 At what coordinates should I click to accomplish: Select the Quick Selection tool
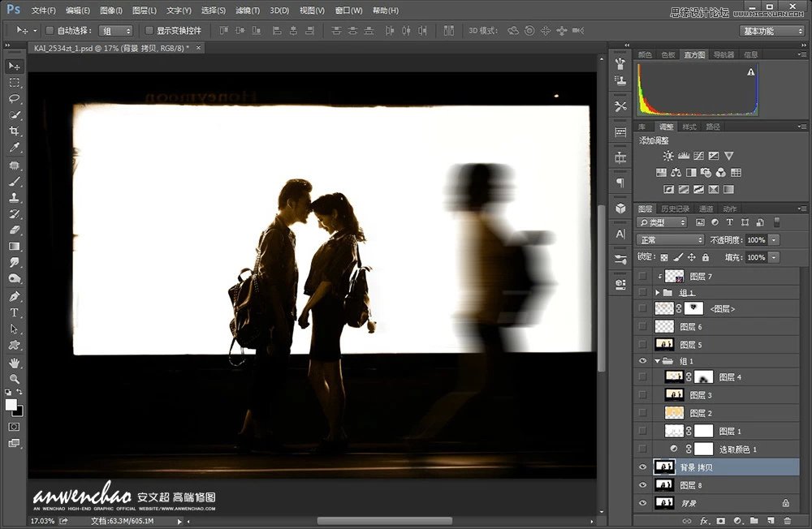(15, 115)
